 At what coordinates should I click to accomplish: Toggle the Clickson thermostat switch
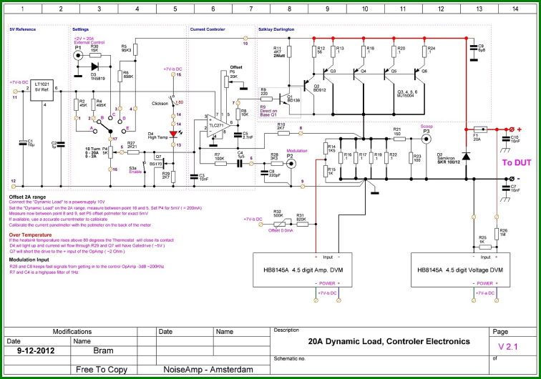click(173, 99)
